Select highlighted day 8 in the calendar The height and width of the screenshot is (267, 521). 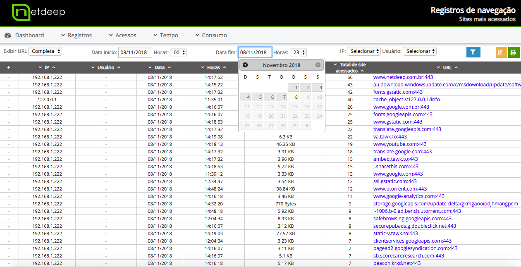pyautogui.click(x=294, y=97)
